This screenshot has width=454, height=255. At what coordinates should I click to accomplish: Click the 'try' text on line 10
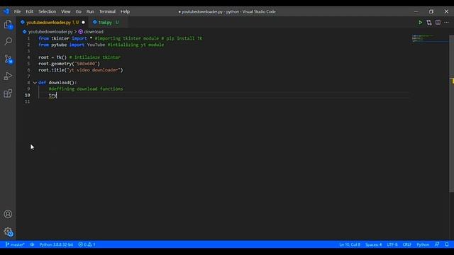coord(52,95)
